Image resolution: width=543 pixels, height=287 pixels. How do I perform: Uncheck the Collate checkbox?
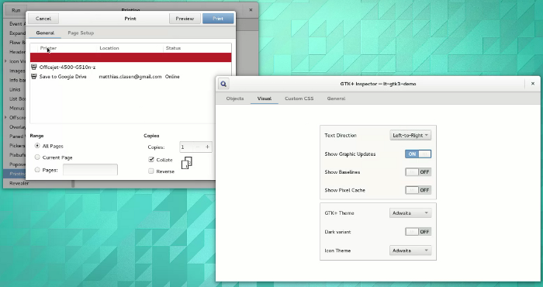[151, 160]
